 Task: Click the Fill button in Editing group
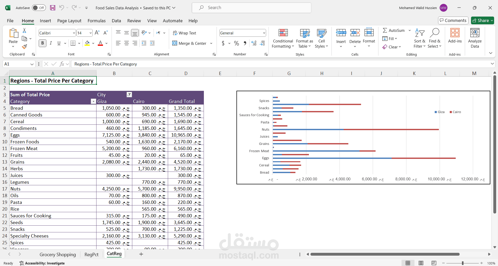(x=390, y=39)
